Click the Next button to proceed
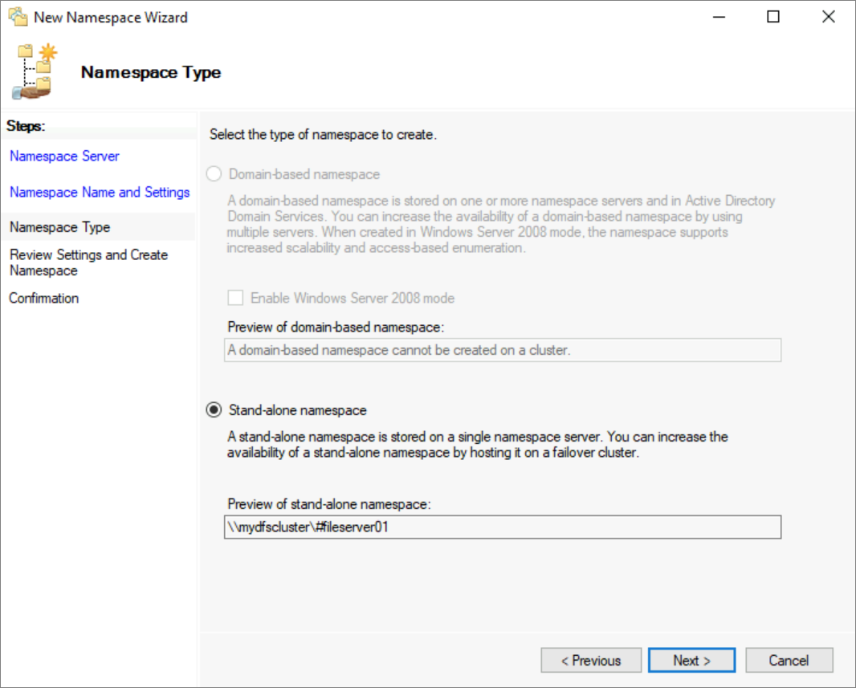This screenshot has width=856, height=688. (691, 660)
